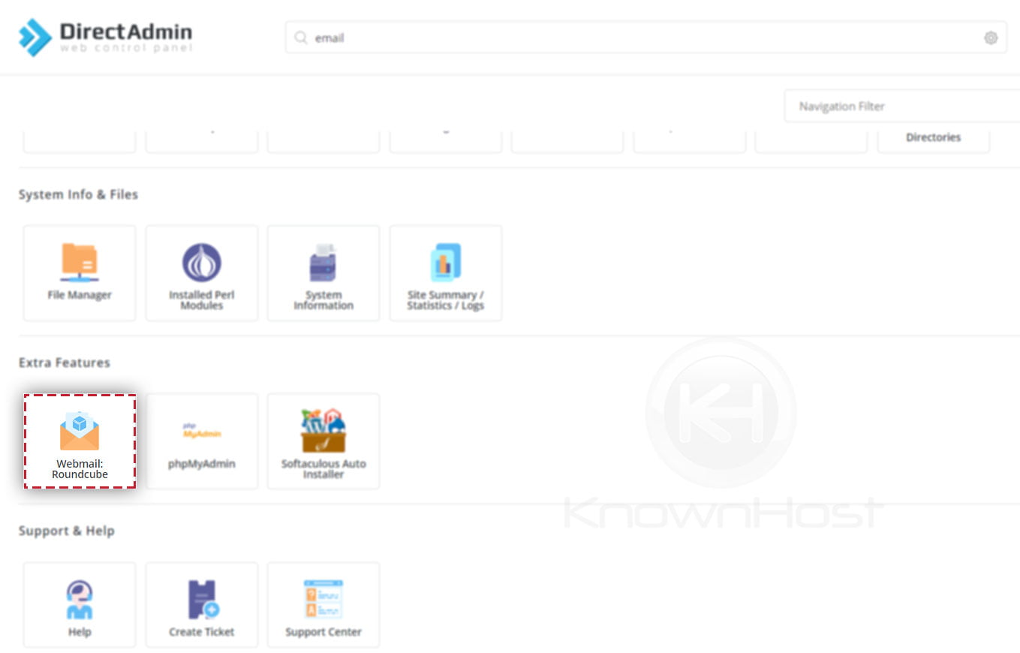This screenshot has height=653, width=1020.
Task: Launch Webmail: Roundcube
Action: point(79,439)
